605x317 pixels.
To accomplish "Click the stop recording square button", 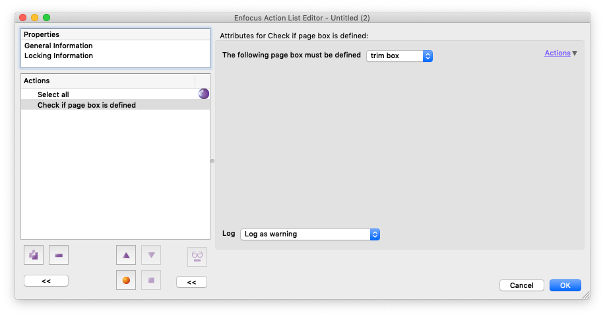I will click(151, 280).
